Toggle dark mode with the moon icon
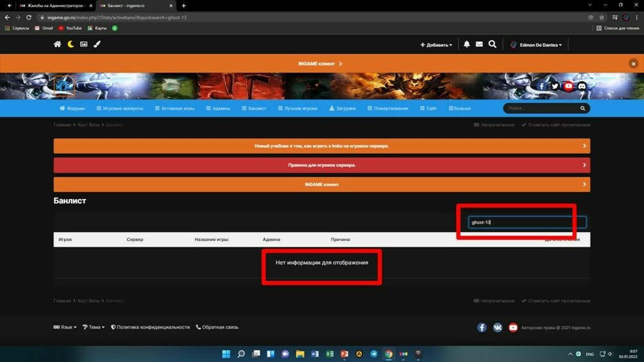Image resolution: width=644 pixels, height=362 pixels. coord(71,44)
